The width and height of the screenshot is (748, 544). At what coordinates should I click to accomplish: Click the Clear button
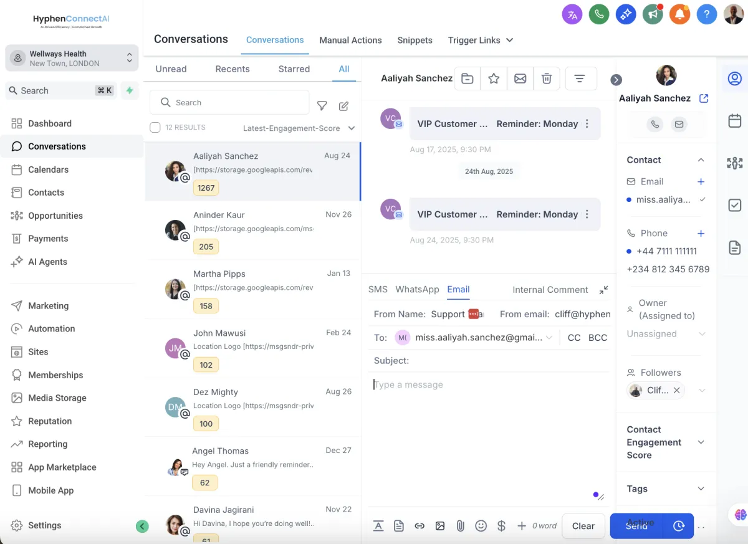[583, 526]
